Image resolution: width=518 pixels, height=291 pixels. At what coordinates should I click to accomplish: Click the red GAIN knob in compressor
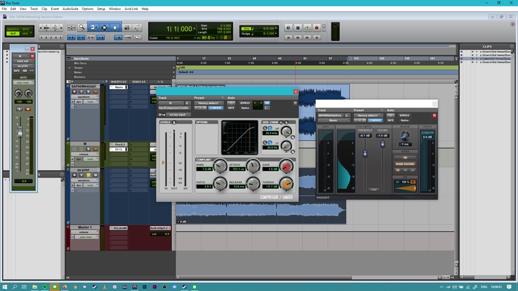point(286,167)
